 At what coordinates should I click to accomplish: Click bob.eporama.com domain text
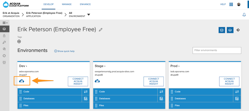180,71
